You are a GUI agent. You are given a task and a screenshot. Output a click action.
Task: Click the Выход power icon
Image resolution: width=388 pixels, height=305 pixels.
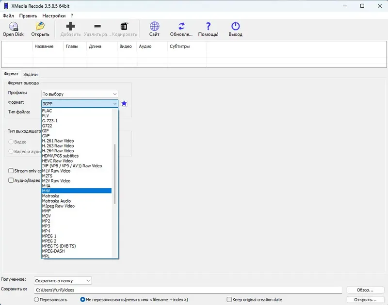[x=235, y=26]
